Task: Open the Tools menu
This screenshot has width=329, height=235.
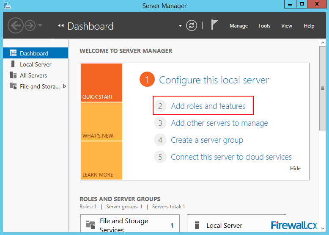Action: 264,26
